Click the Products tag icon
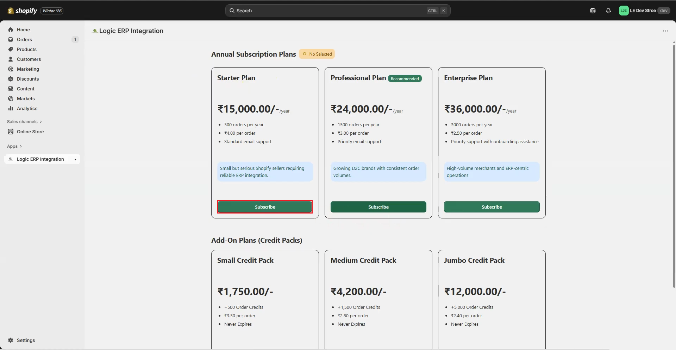 click(11, 49)
